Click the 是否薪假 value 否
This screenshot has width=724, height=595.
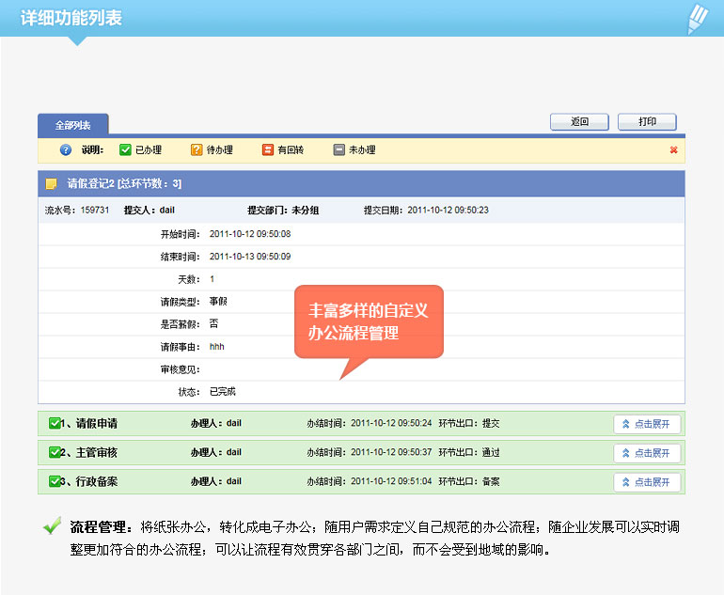(x=213, y=324)
